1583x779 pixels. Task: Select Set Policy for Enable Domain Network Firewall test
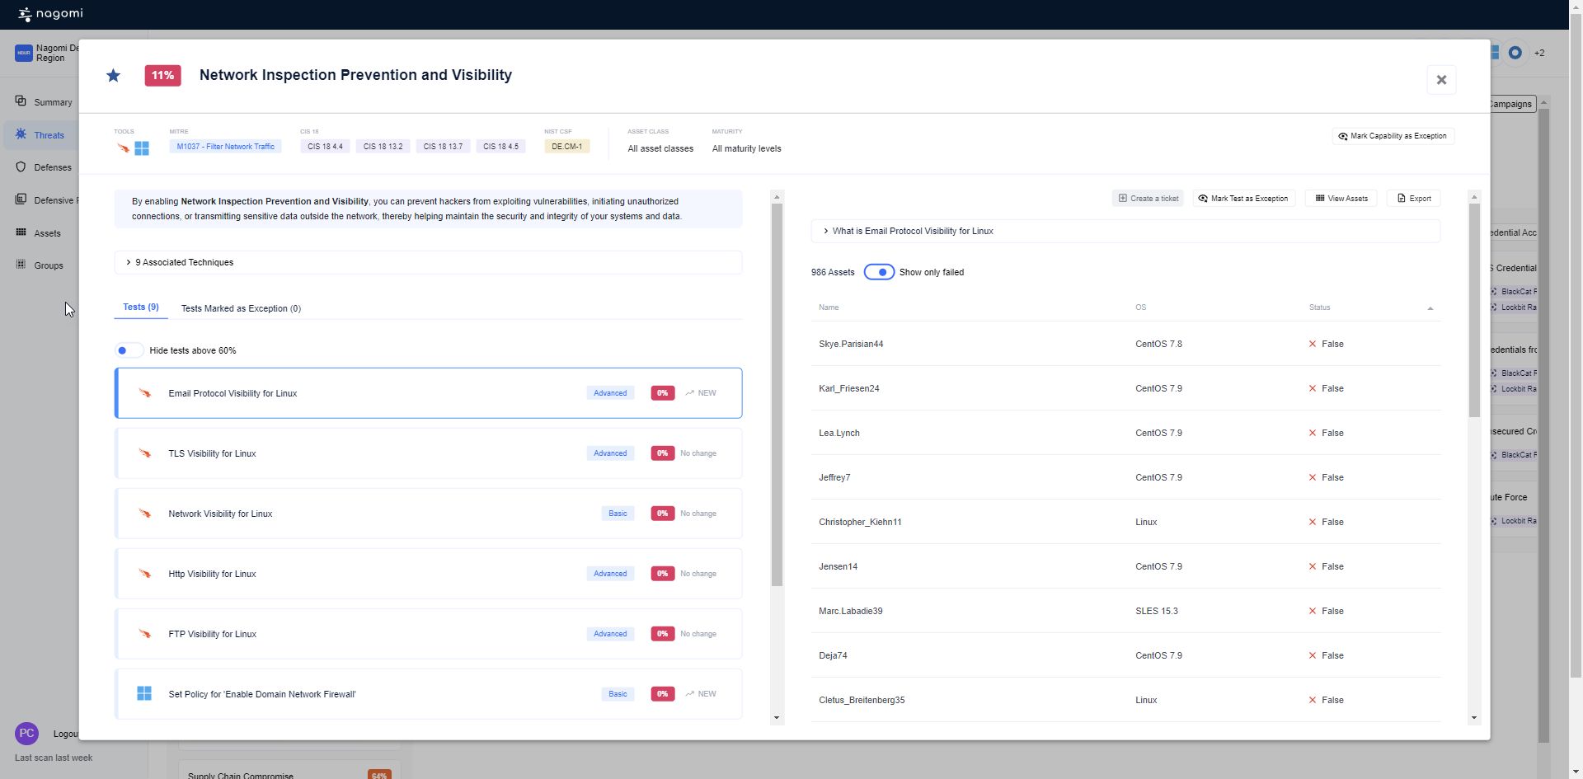click(x=428, y=694)
